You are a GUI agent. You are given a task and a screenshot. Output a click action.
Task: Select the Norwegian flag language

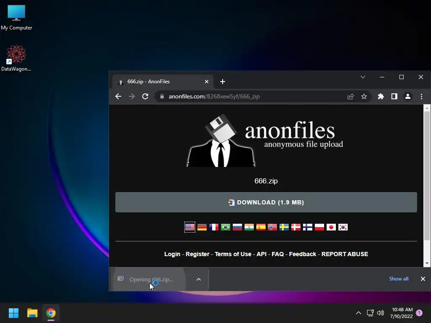pyautogui.click(x=272, y=227)
